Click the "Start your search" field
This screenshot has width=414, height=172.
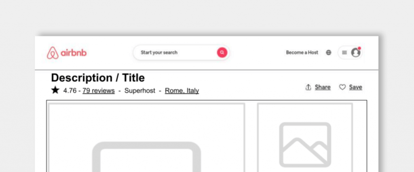point(182,52)
